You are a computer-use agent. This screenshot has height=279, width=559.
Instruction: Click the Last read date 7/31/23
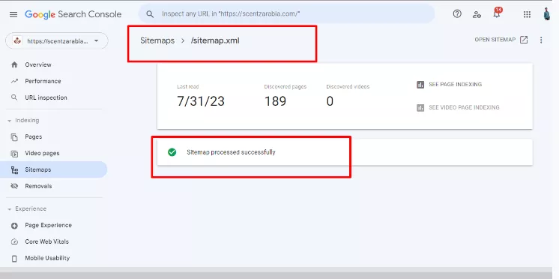point(201,101)
